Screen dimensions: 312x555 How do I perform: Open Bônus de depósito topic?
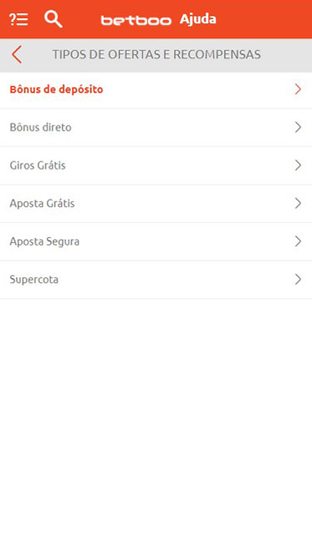[x=156, y=90]
